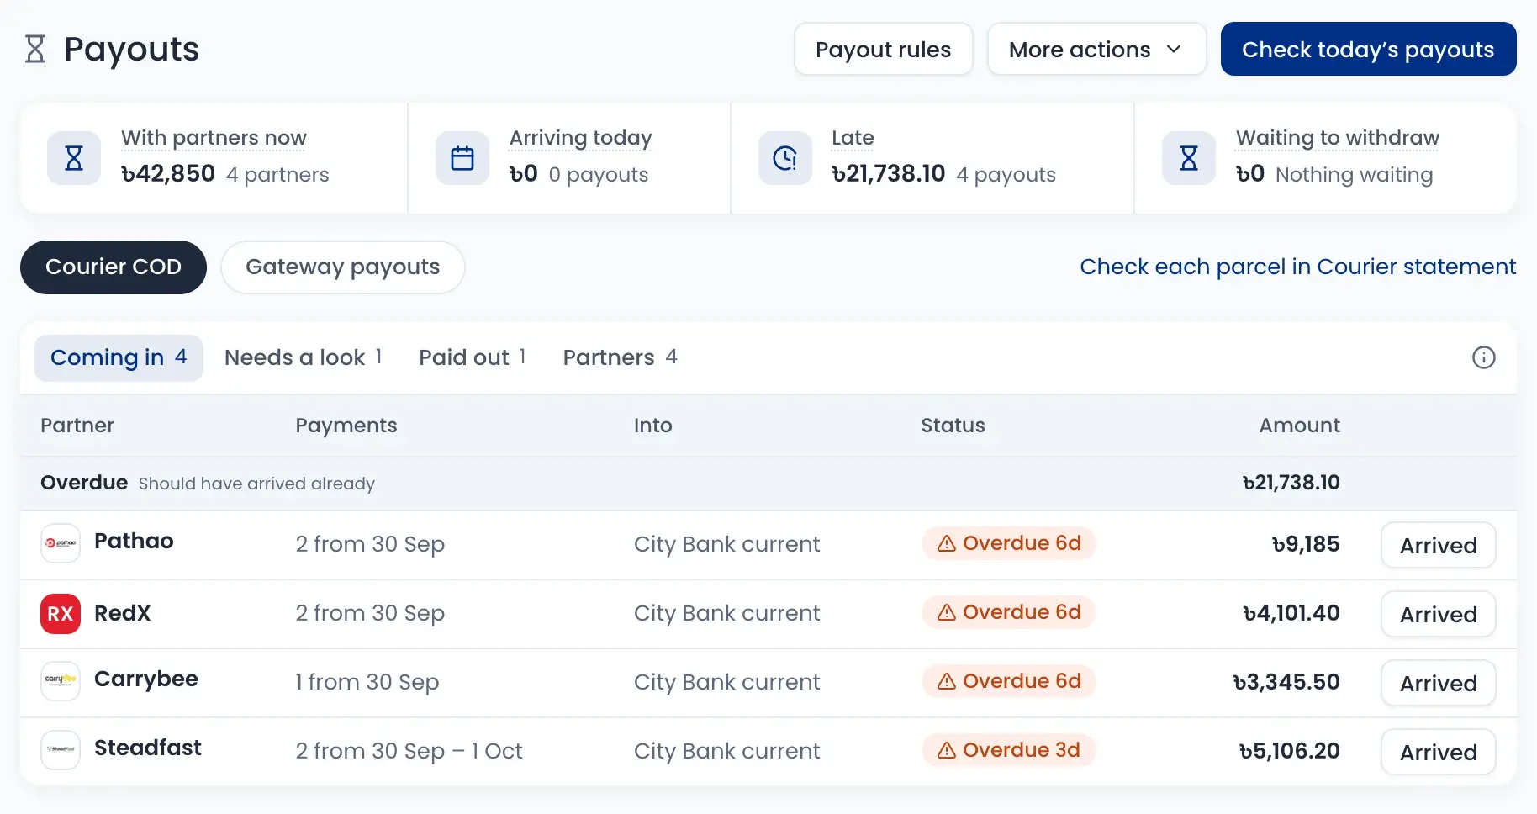Click the Carrybee courier logo
The width and height of the screenshot is (1537, 814).
pyautogui.click(x=61, y=681)
